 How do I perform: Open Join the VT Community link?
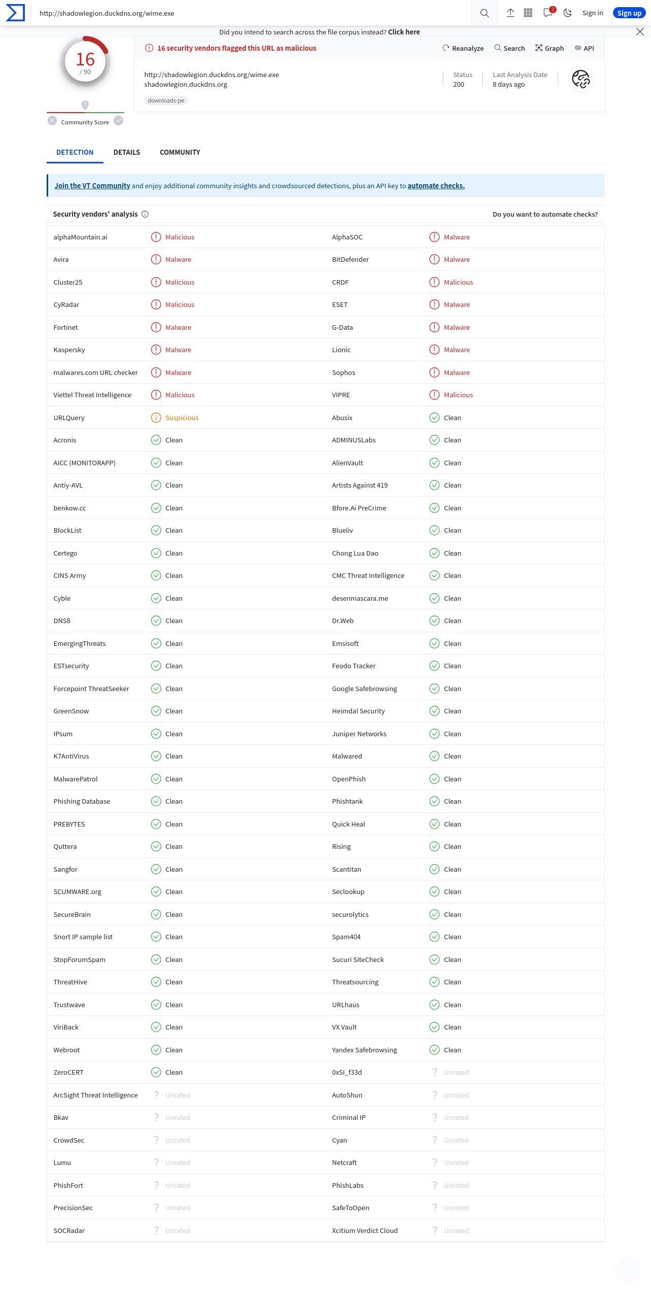92,186
